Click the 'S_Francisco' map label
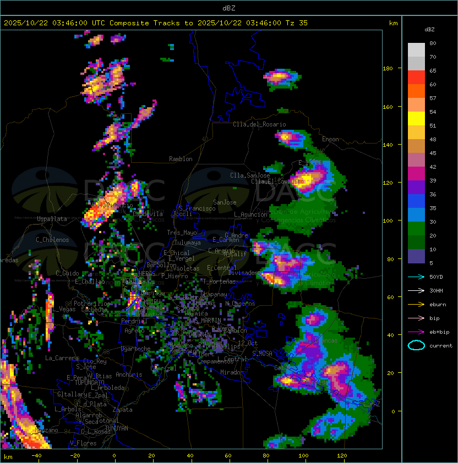This screenshot has height=463, width=458. click(x=197, y=208)
